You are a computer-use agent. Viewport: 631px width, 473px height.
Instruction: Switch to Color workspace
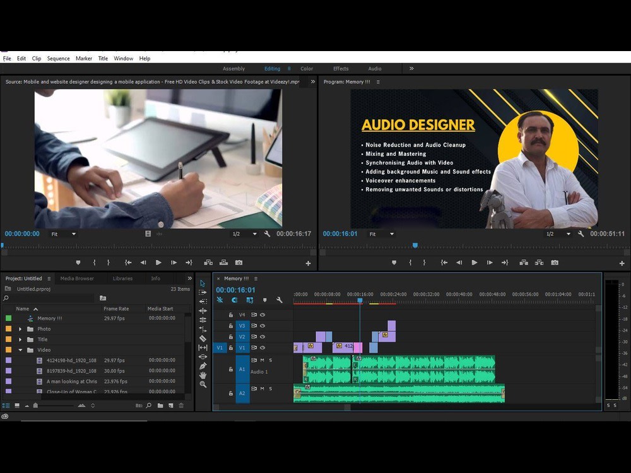coord(307,69)
